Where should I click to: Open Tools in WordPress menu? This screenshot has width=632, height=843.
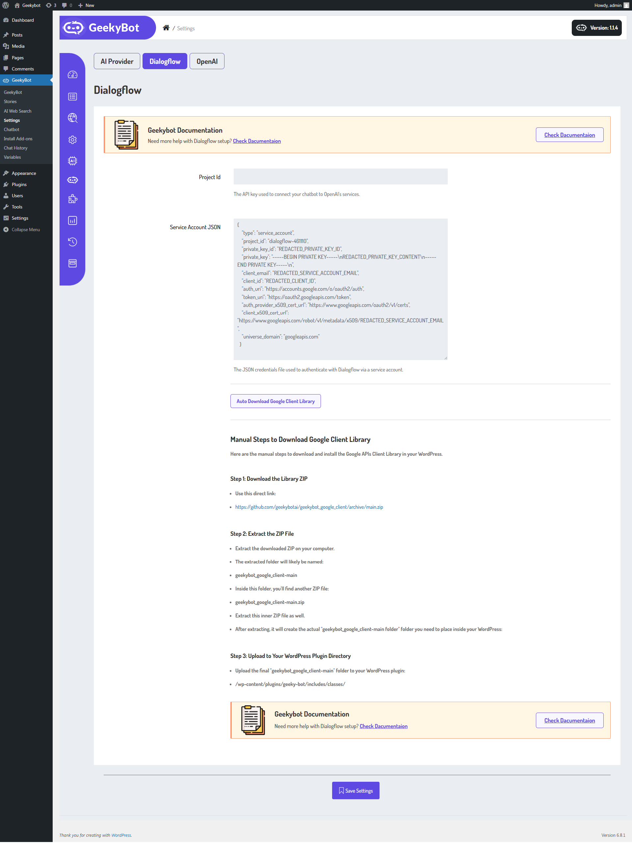(26, 207)
